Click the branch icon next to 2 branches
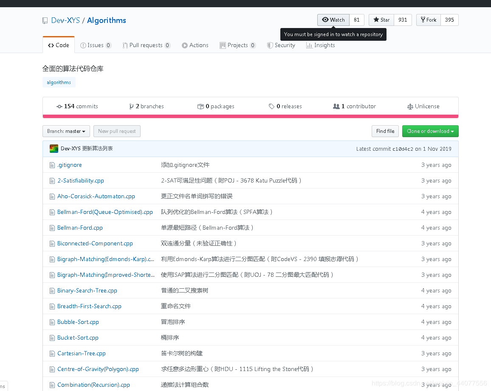The height and width of the screenshot is (391, 491). tap(132, 106)
